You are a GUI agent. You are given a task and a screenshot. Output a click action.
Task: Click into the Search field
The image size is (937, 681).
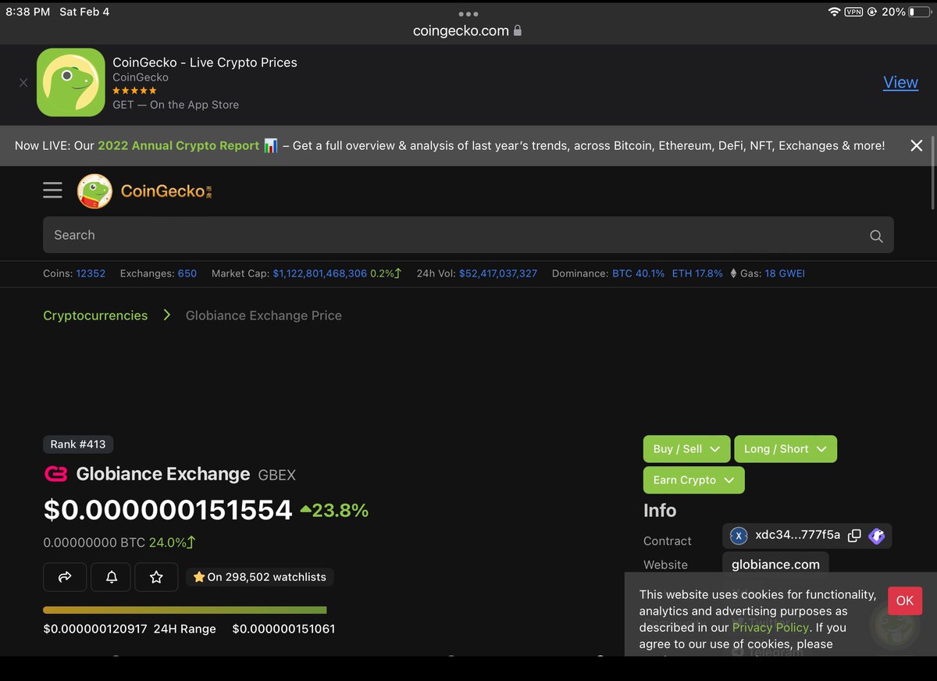[468, 235]
